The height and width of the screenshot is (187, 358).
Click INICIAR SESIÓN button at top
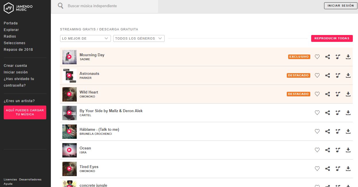tap(341, 6)
